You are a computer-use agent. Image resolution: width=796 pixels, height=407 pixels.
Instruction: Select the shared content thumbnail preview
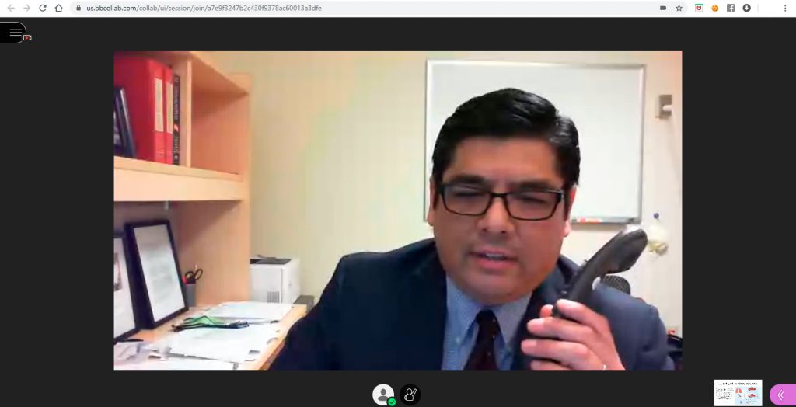[x=738, y=392]
